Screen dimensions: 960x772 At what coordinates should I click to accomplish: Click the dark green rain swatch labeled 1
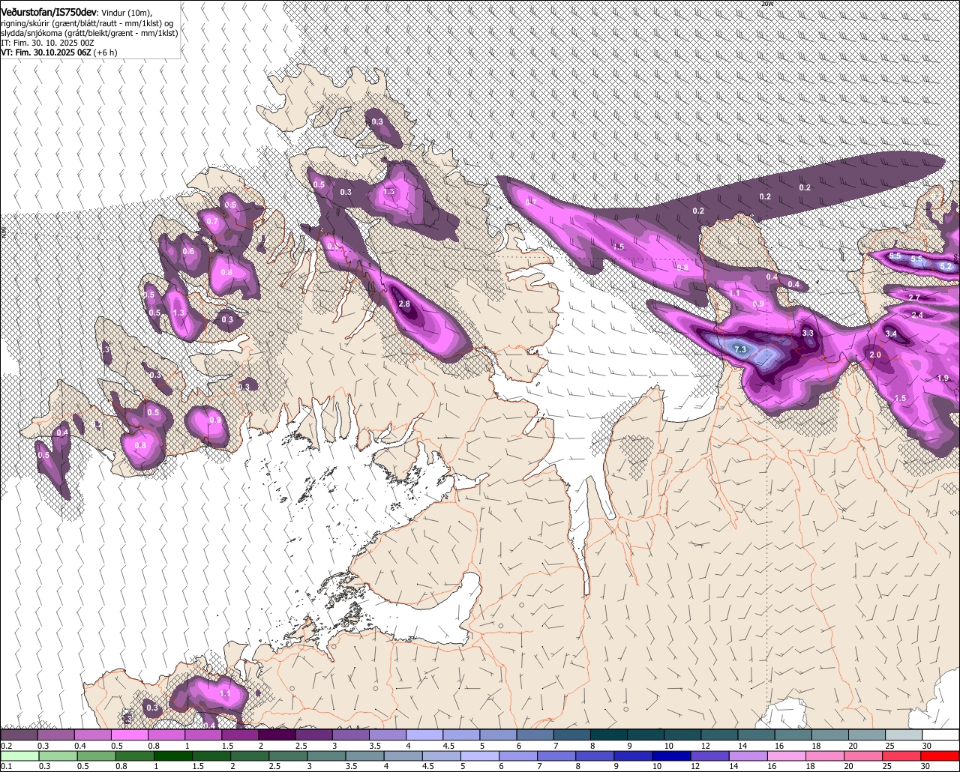point(172,756)
